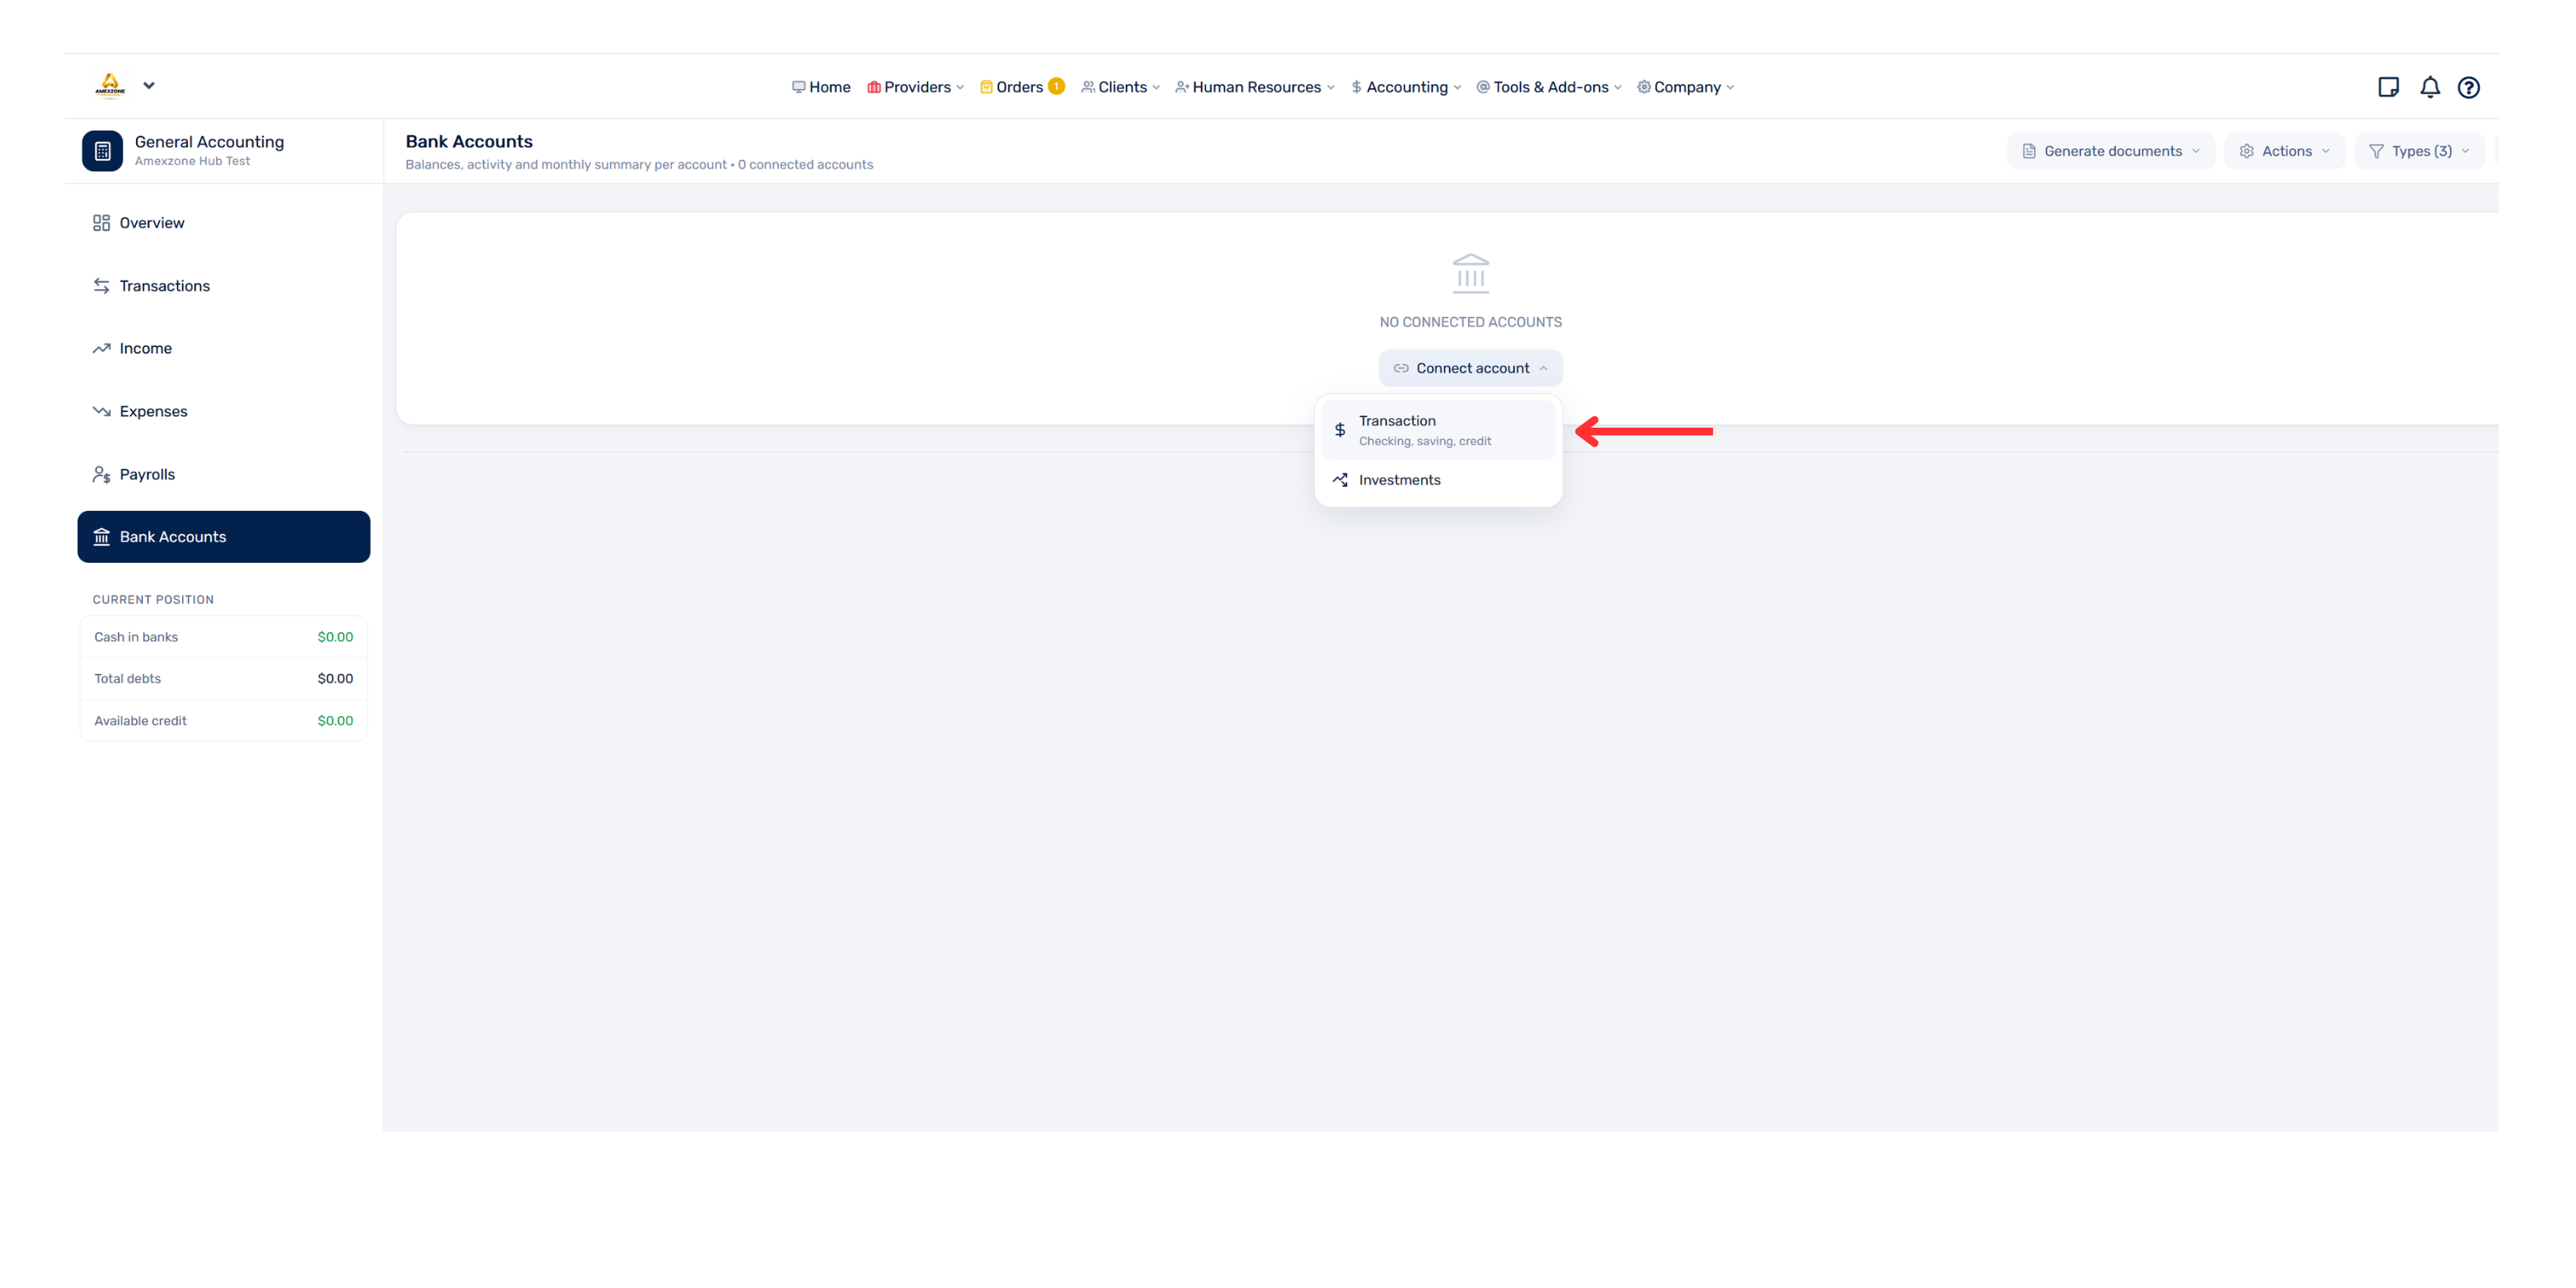
Task: Choose Investments from connect menu
Action: point(1438,480)
